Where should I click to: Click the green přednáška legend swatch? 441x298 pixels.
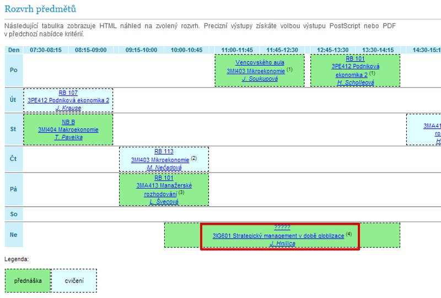coord(27,281)
